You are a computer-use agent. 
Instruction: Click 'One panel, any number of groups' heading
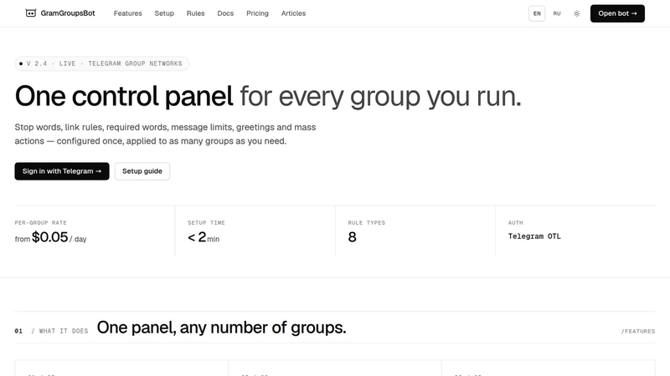pyautogui.click(x=221, y=328)
